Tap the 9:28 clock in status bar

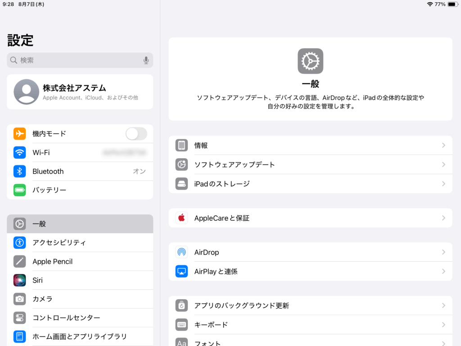pos(8,4)
